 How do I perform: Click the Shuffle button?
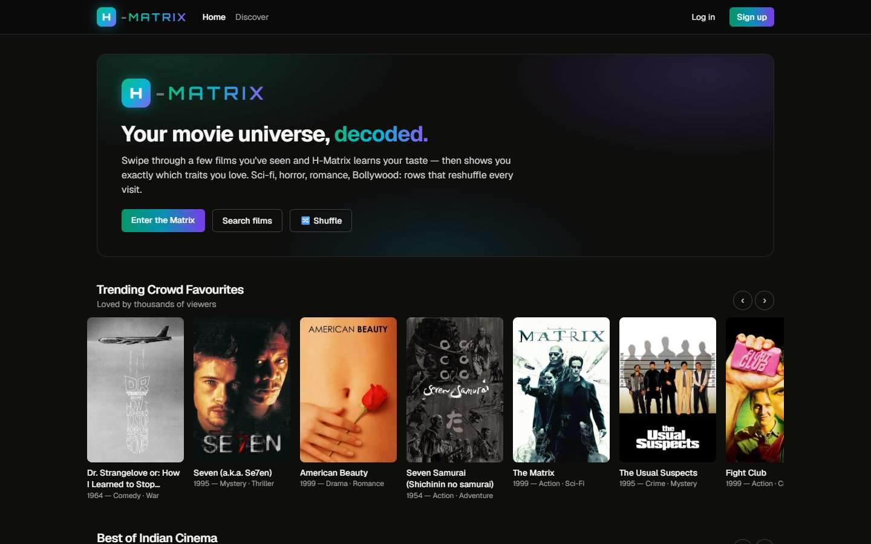[321, 221]
